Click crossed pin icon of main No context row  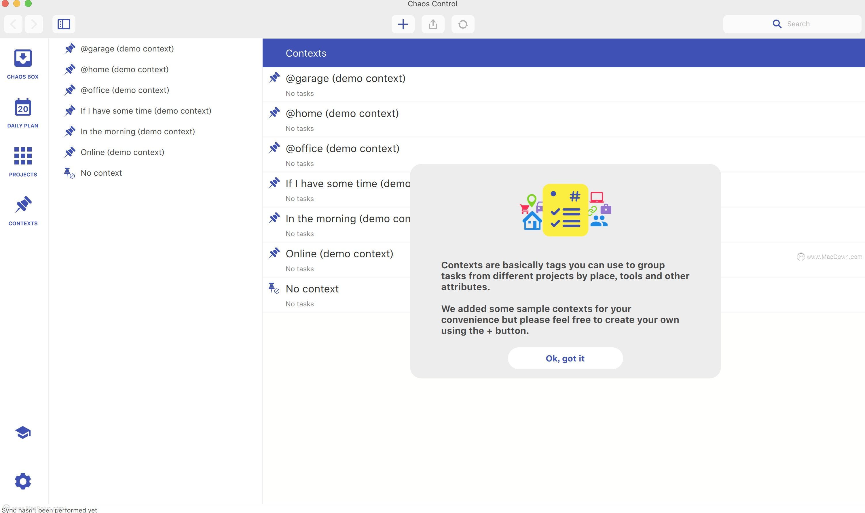tap(274, 288)
